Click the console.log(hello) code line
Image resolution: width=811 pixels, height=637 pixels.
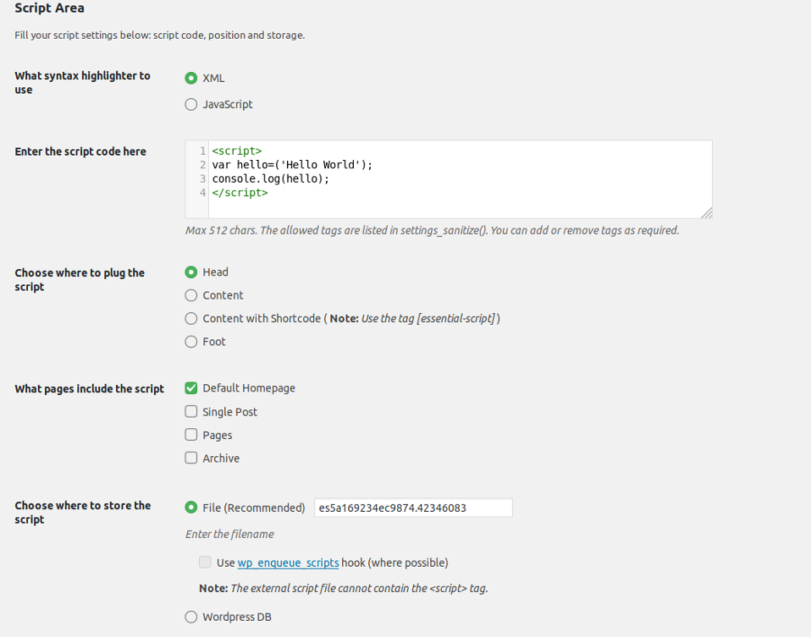click(x=271, y=179)
